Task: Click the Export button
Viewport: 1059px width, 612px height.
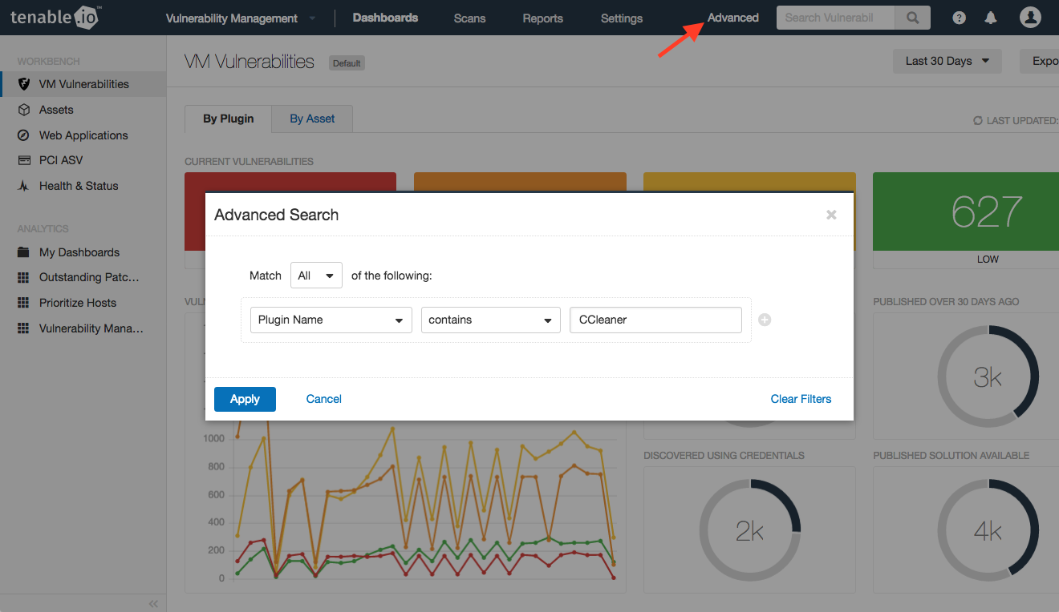Action: (x=1040, y=61)
